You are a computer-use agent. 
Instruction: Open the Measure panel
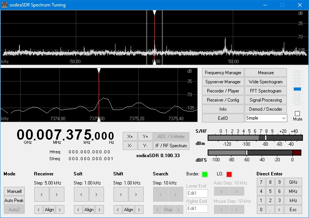pyautogui.click(x=266, y=73)
